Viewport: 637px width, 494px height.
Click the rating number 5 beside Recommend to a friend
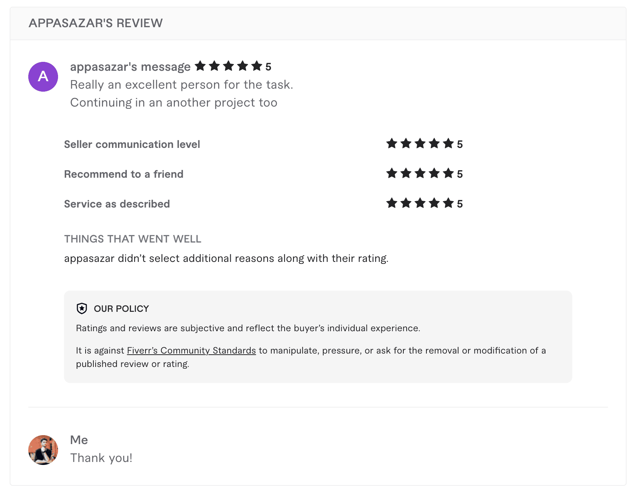460,173
